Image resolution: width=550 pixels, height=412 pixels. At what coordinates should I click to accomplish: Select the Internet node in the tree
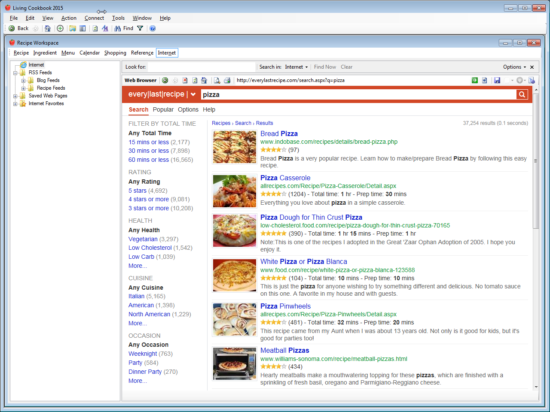tap(36, 65)
